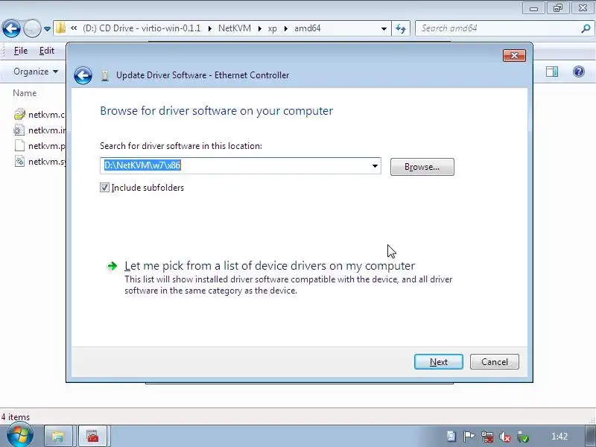Click the Browse... button

click(x=422, y=167)
